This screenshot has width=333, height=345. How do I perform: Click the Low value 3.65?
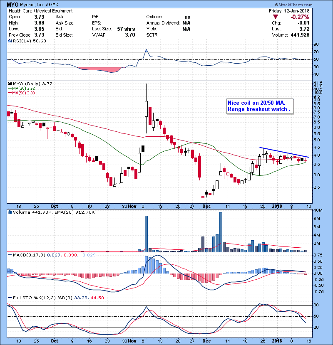tap(39, 29)
